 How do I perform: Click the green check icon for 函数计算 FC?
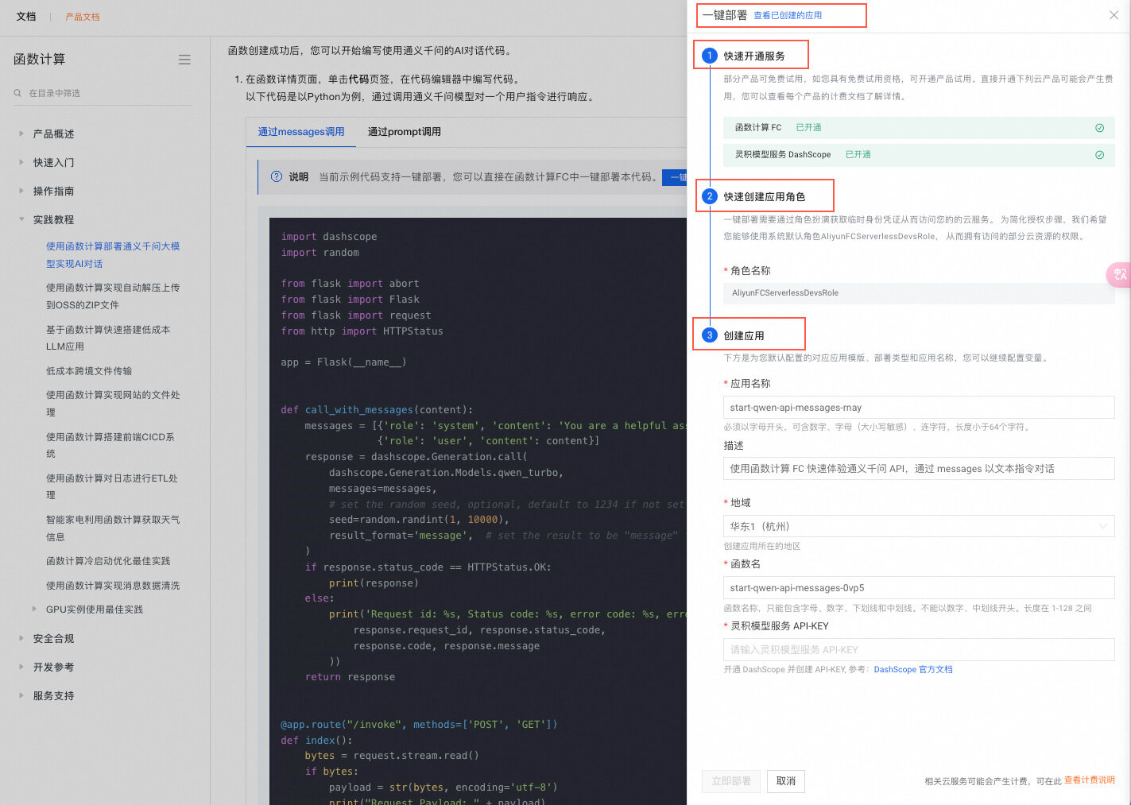point(1099,128)
